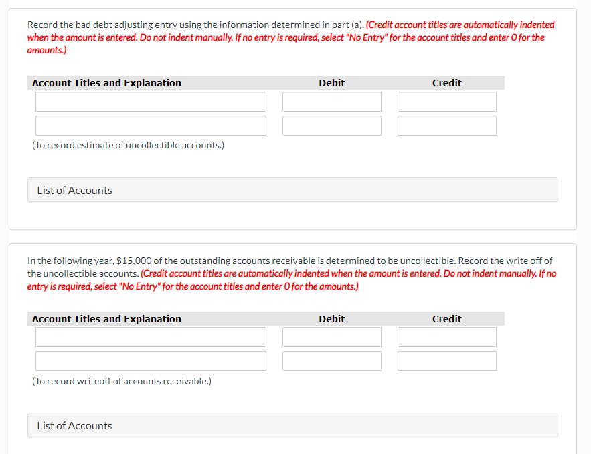Click the List of Accounts button for the write-off entry
The width and height of the screenshot is (591, 454).
pyautogui.click(x=292, y=425)
